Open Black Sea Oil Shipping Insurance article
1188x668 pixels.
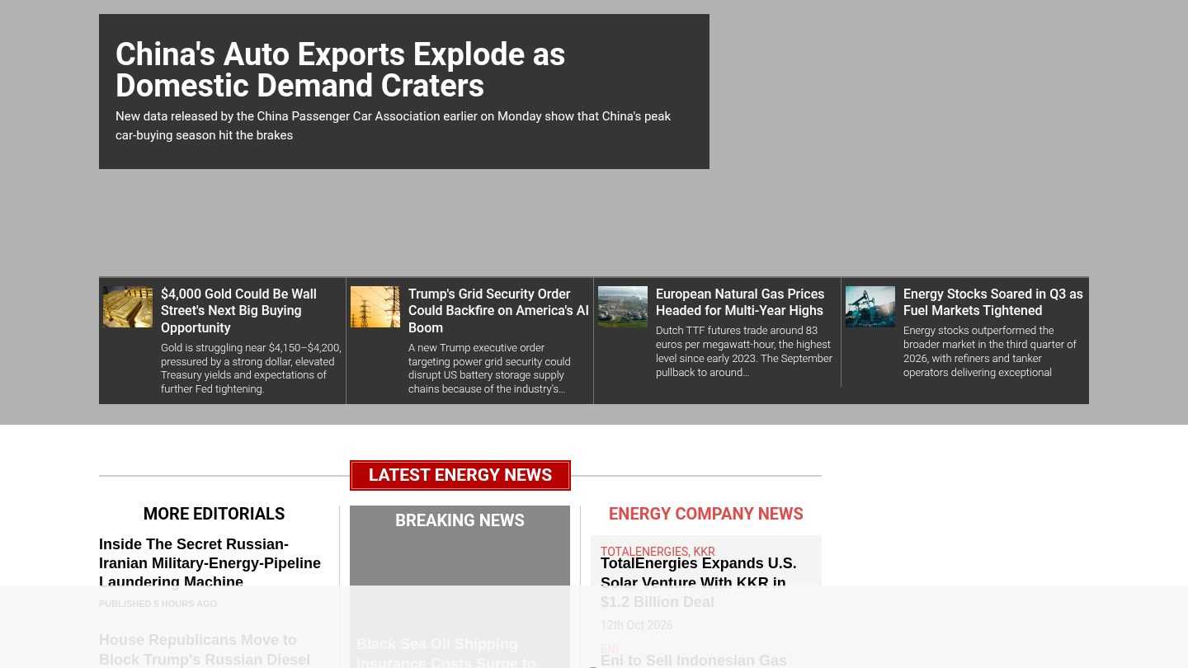click(x=446, y=652)
